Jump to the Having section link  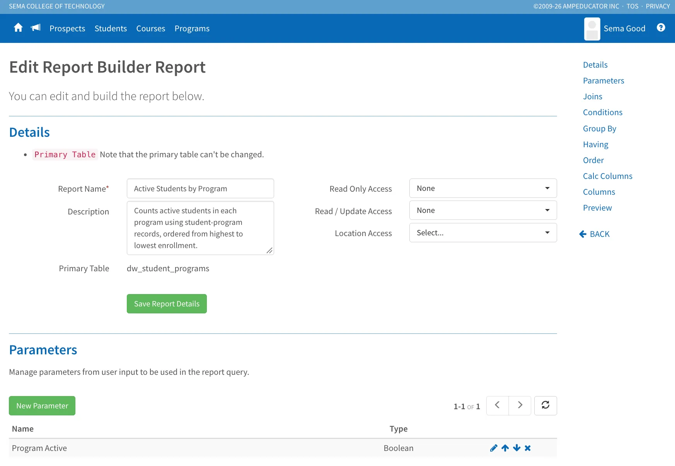(596, 145)
